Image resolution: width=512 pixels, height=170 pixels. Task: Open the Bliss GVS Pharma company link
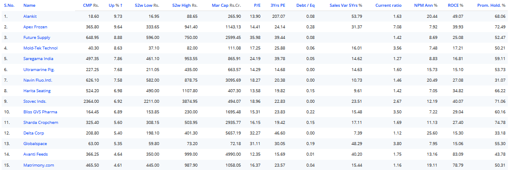coord(40,112)
